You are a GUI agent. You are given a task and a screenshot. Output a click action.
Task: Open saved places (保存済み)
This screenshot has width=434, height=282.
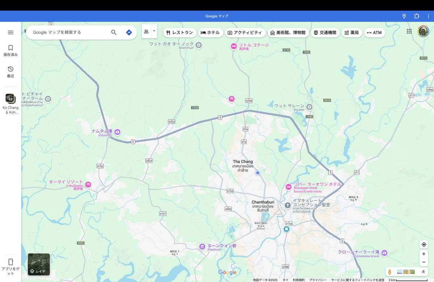pyautogui.click(x=10, y=51)
